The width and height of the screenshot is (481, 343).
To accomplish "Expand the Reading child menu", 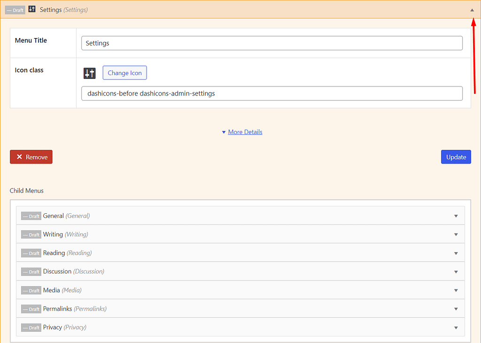I will pyautogui.click(x=456, y=253).
